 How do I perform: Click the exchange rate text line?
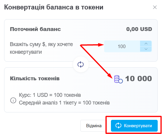[50, 95]
